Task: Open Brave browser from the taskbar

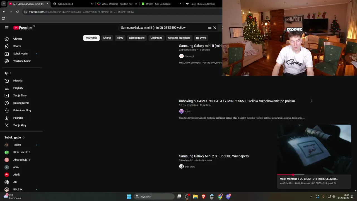Action: click(x=204, y=197)
